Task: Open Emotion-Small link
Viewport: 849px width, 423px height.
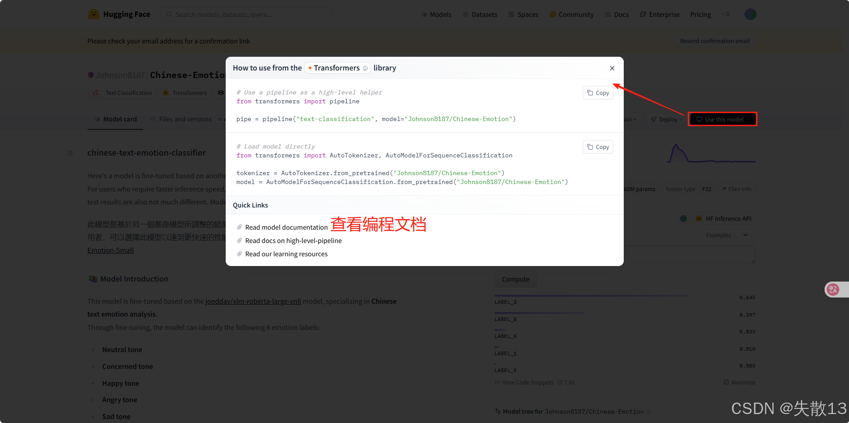Action: pyautogui.click(x=111, y=250)
